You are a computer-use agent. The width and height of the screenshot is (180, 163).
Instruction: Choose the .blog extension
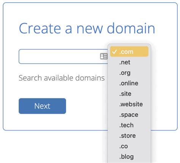(129, 157)
